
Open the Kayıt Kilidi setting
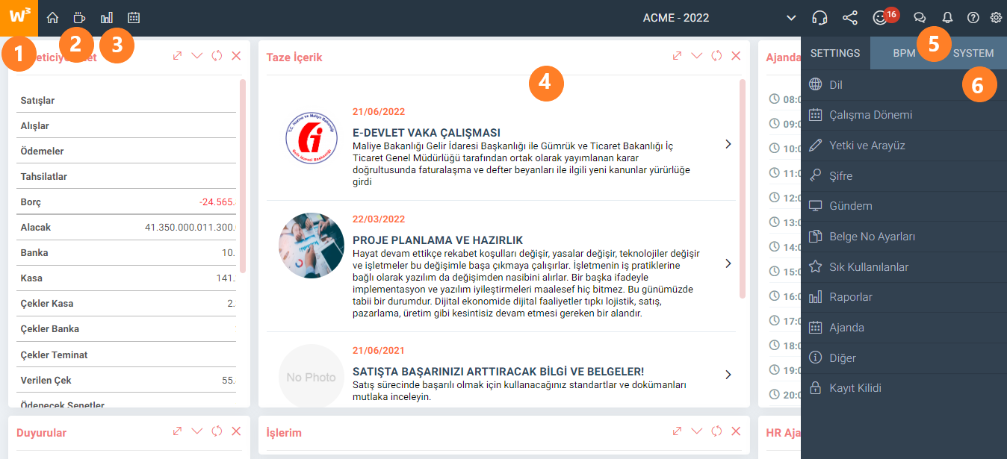pos(904,388)
